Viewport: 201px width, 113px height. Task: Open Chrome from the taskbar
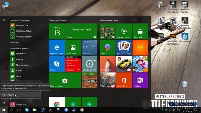point(82,110)
